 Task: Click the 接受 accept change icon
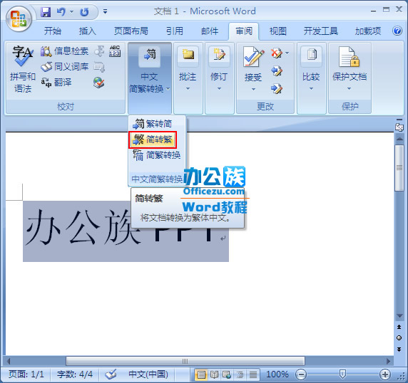253,58
